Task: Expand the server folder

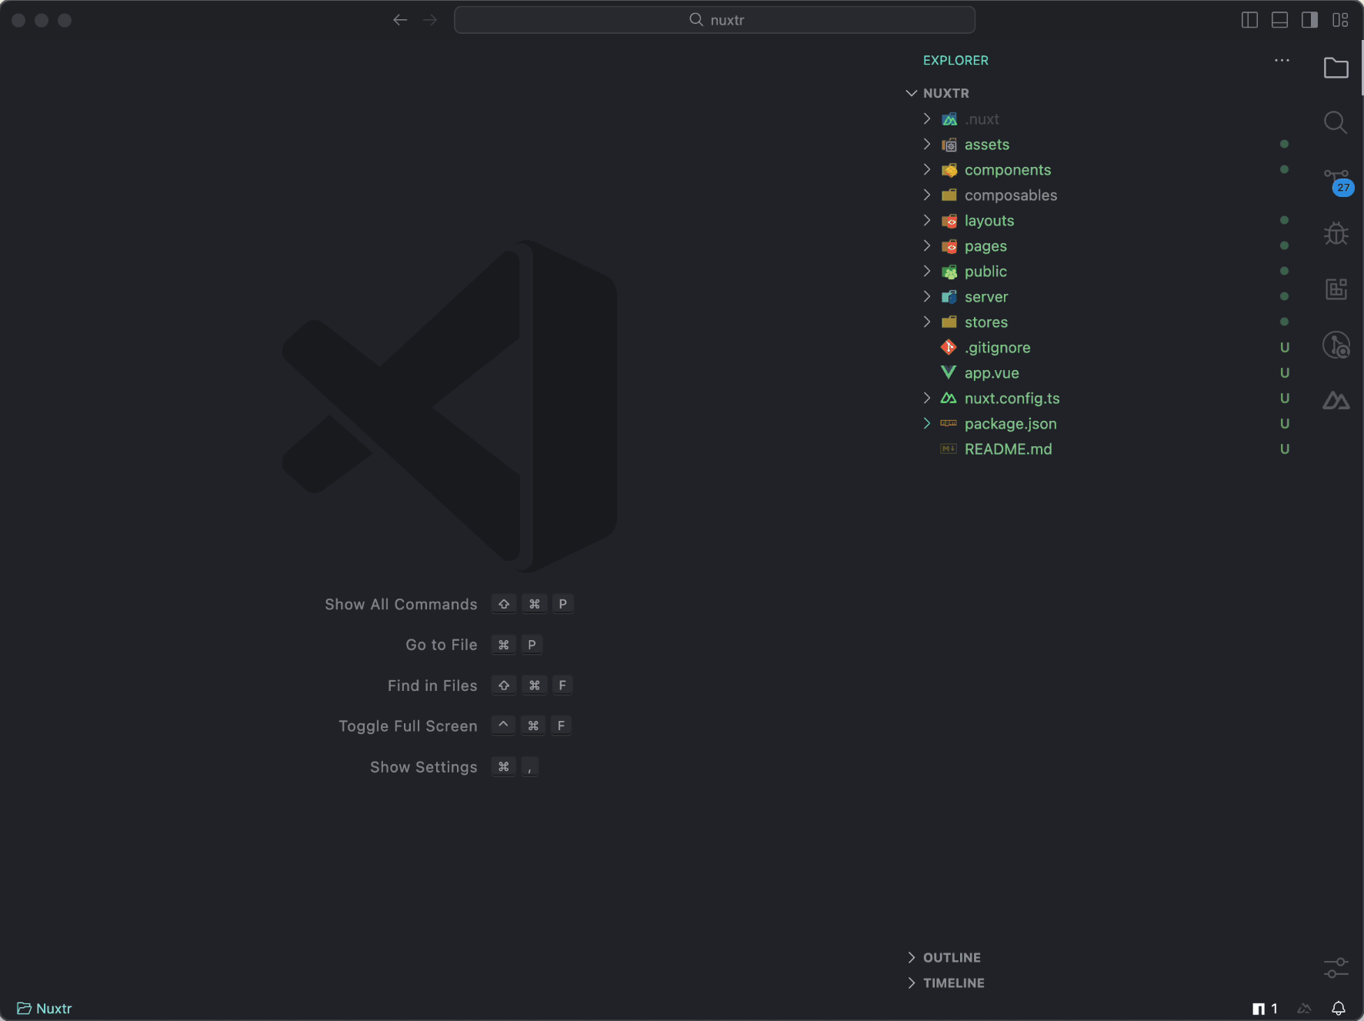Action: point(927,296)
